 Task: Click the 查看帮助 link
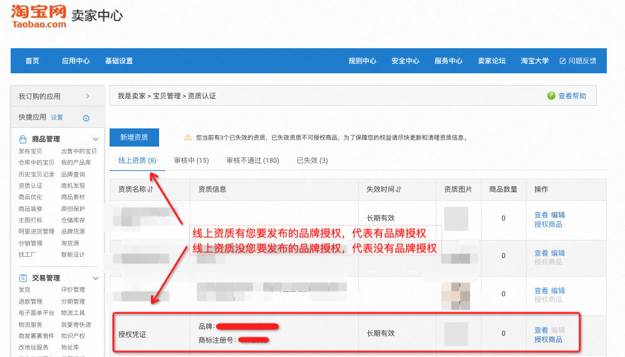coord(572,96)
